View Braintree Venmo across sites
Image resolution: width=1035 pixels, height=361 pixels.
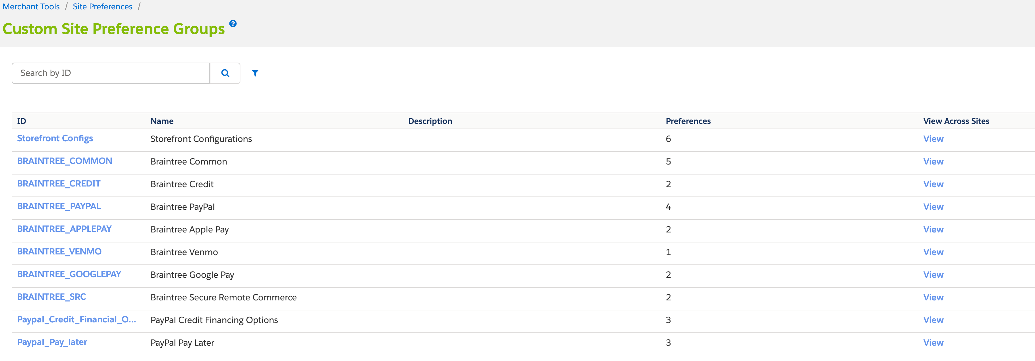coord(933,252)
